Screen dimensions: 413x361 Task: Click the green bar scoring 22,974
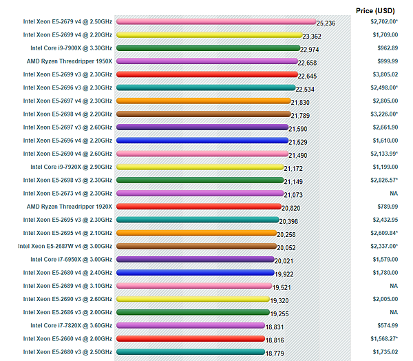tap(208, 48)
